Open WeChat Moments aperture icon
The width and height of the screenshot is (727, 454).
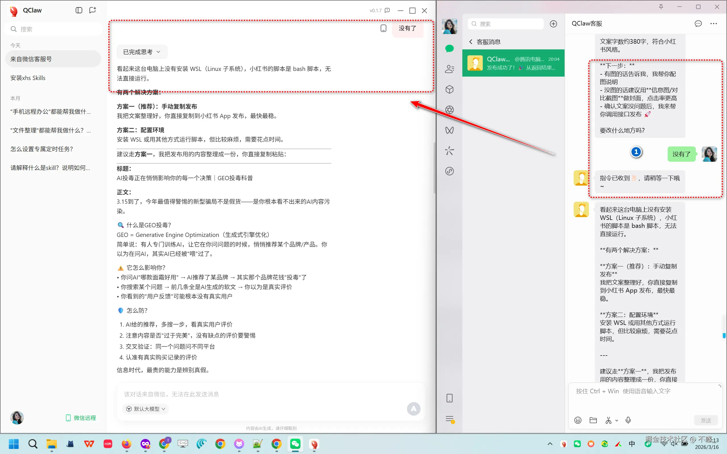[450, 110]
